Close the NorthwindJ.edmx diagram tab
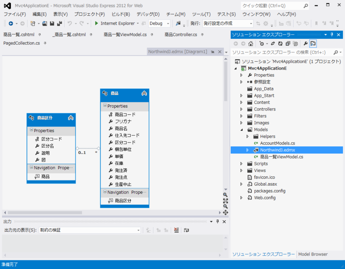 pyautogui.click(x=220, y=52)
